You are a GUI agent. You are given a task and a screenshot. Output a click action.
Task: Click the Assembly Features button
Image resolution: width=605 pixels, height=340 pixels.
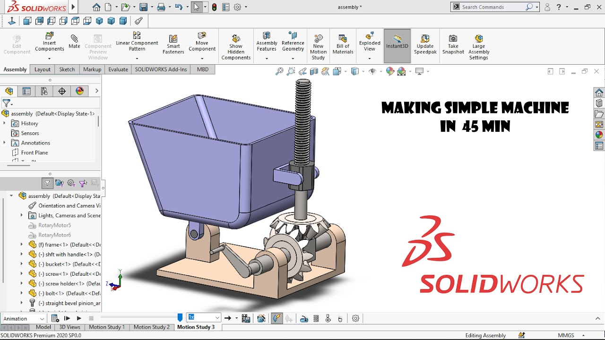click(267, 42)
